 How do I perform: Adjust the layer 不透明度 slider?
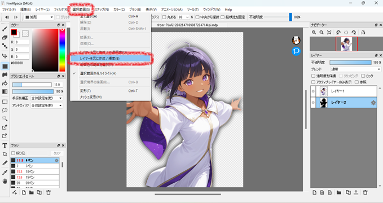pyautogui.click(x=350, y=63)
